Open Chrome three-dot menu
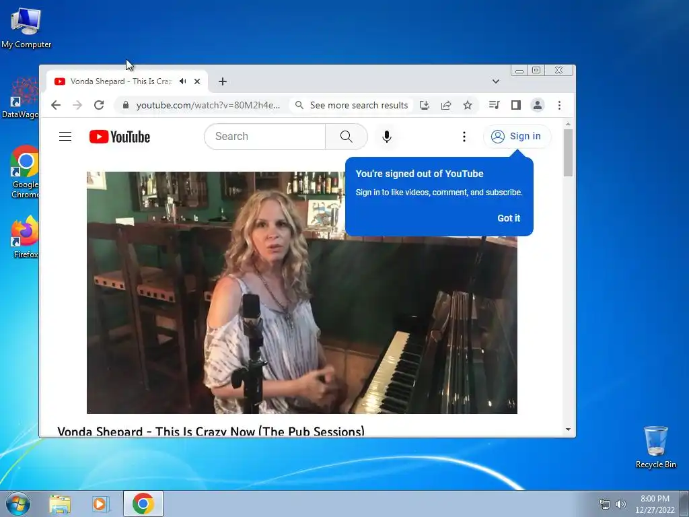Image resolution: width=689 pixels, height=517 pixels. [x=559, y=105]
